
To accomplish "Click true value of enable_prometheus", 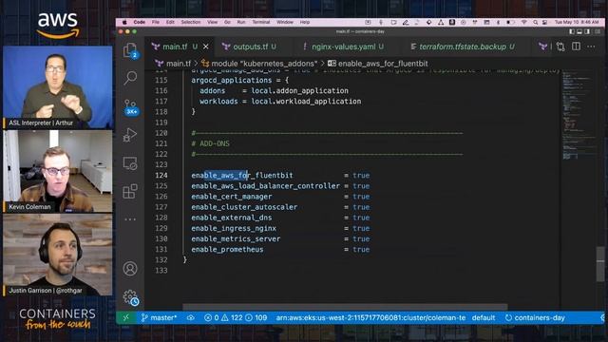I will coord(361,249).
